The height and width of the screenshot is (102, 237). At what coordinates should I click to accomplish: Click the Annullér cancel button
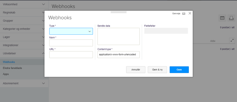click(x=136, y=70)
